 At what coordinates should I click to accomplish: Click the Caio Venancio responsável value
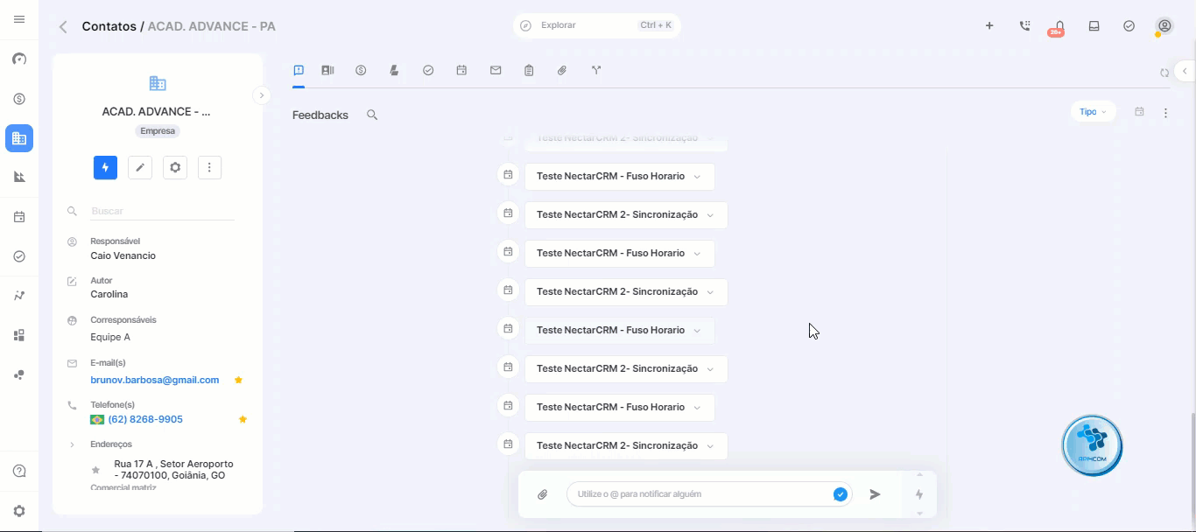click(123, 256)
